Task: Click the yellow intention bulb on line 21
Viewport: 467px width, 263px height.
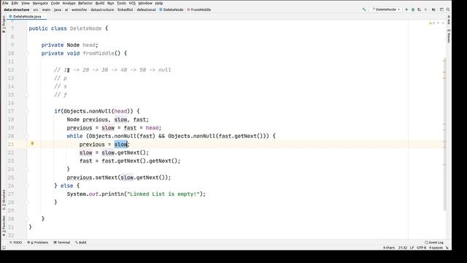Action: (32, 144)
